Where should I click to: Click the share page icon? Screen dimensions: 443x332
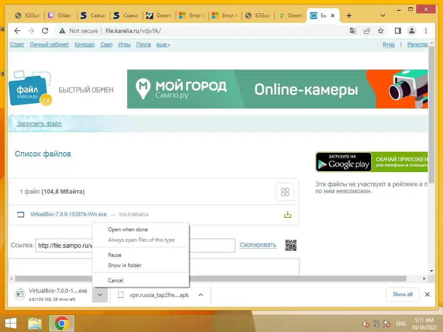click(367, 31)
